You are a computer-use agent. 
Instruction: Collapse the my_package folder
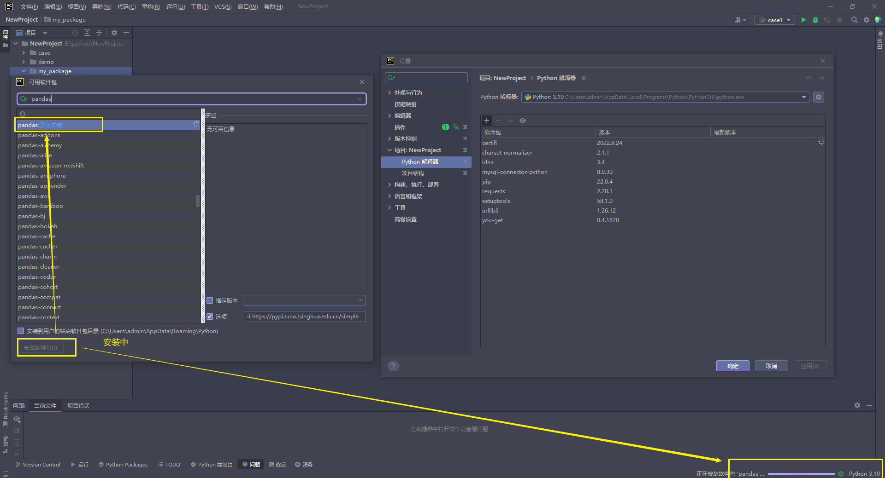coord(24,71)
